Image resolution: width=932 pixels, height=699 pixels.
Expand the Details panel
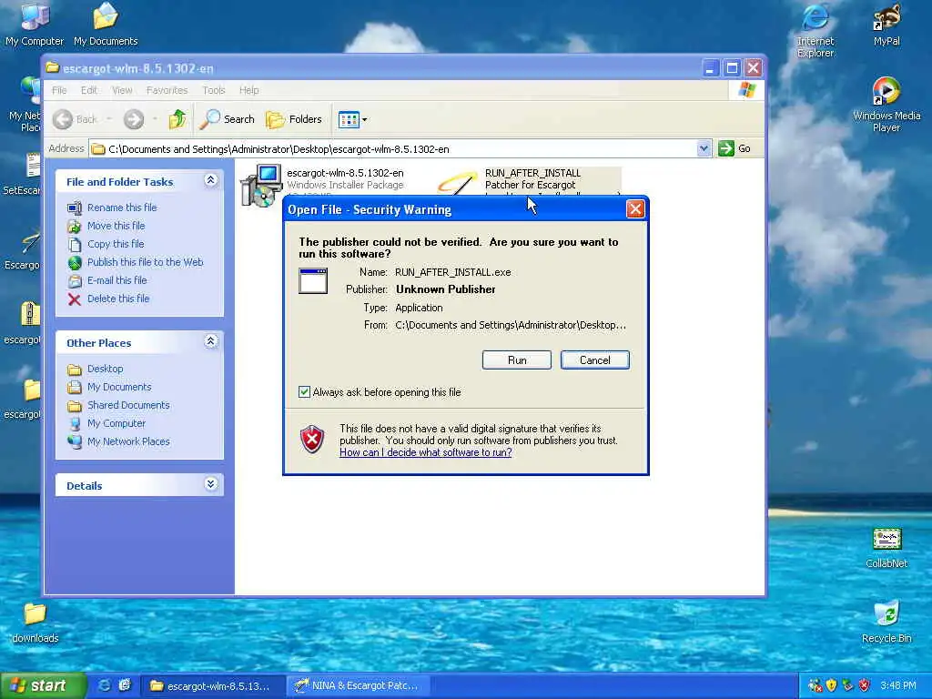coord(210,484)
